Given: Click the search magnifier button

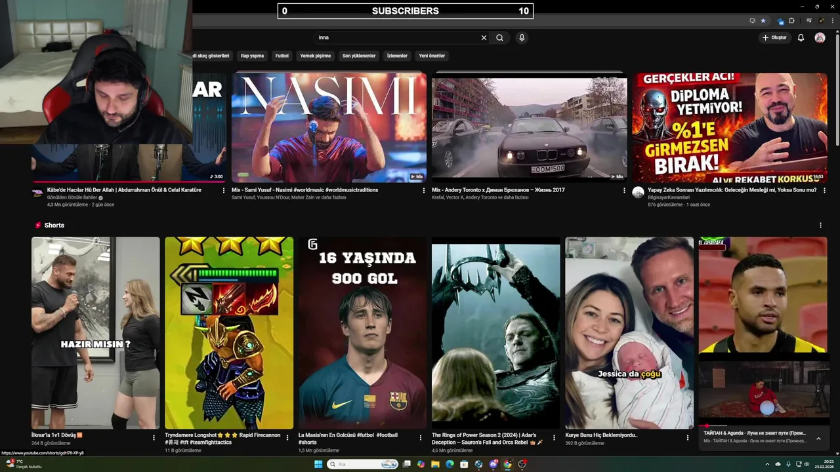Looking at the screenshot, I should (x=499, y=37).
